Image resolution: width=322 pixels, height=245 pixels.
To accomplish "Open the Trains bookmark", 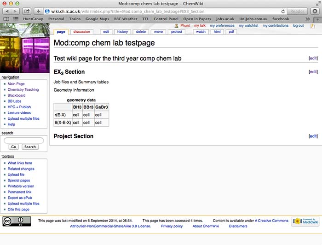I will [x=75, y=19].
